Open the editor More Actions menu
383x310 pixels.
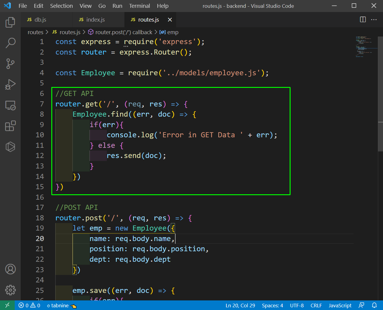[374, 19]
